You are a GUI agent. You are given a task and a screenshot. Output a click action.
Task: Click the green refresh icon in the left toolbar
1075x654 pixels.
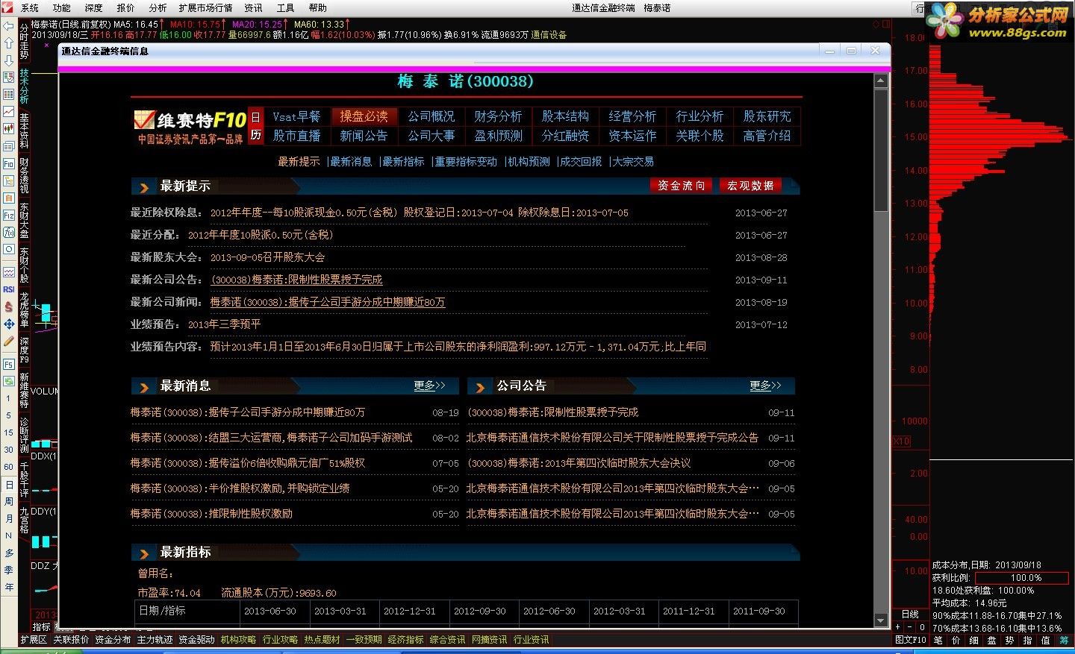[x=8, y=380]
